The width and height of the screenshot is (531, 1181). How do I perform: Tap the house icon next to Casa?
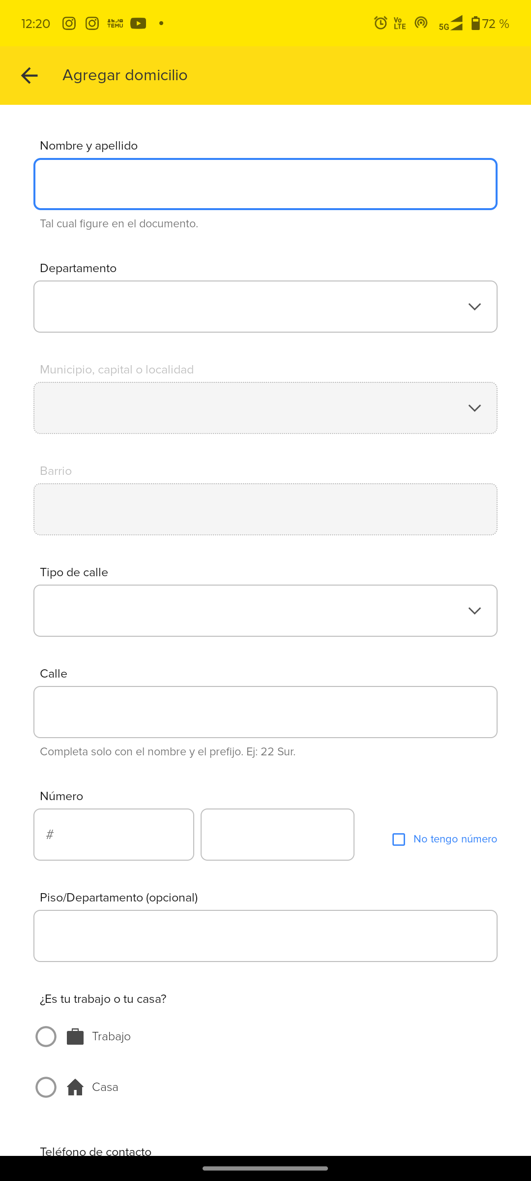click(x=75, y=1087)
